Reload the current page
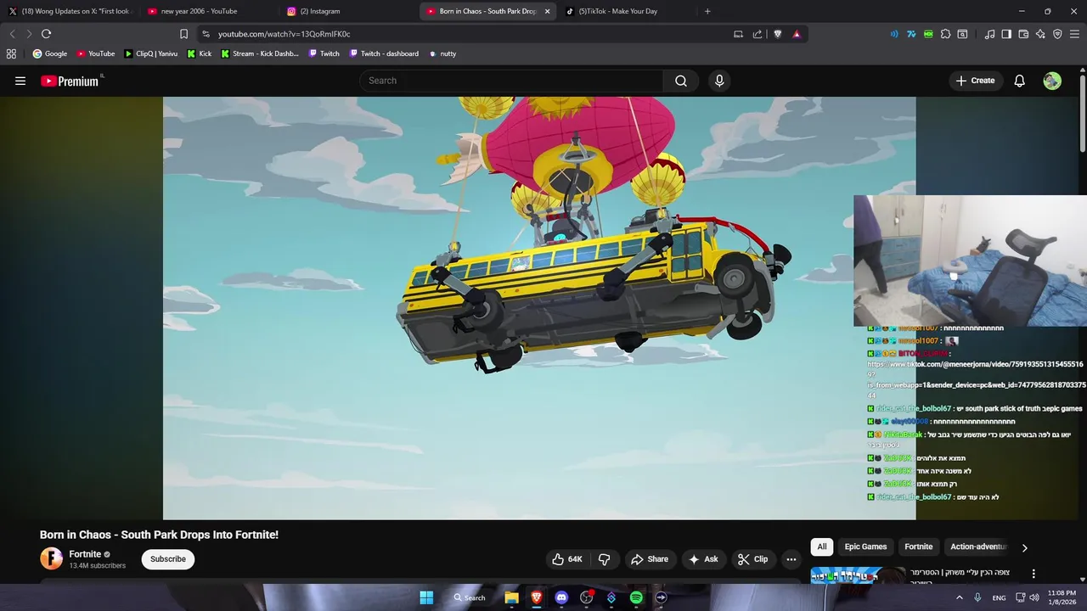 pyautogui.click(x=46, y=34)
